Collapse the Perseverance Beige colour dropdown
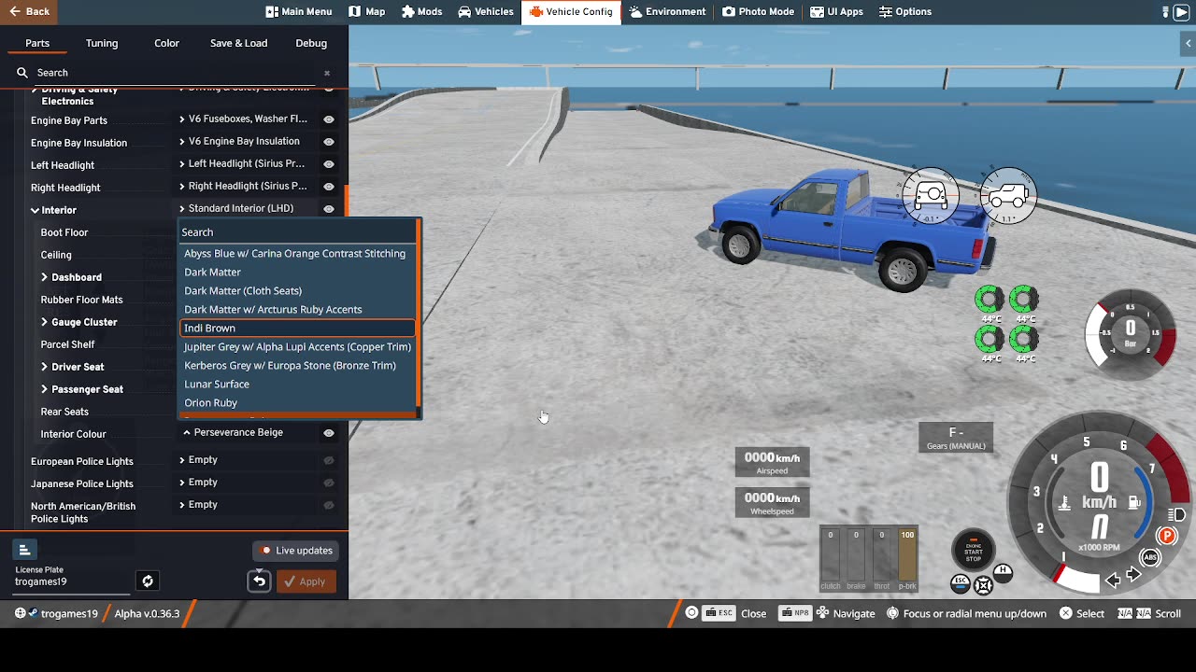This screenshot has height=672, width=1196. tap(248, 432)
